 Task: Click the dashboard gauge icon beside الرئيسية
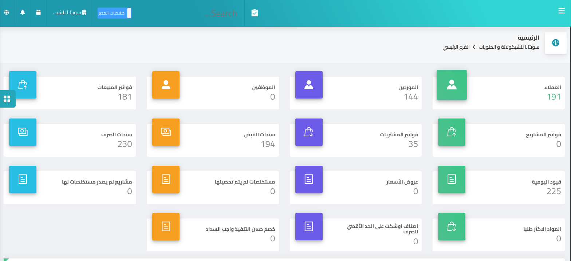tap(555, 43)
